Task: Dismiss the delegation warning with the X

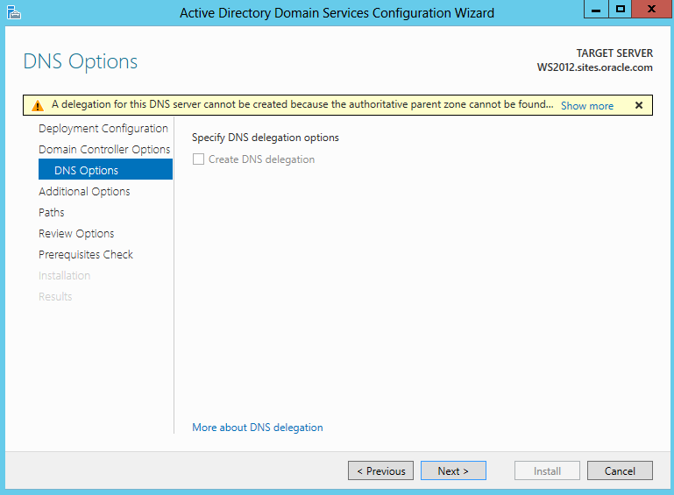Action: click(x=639, y=105)
